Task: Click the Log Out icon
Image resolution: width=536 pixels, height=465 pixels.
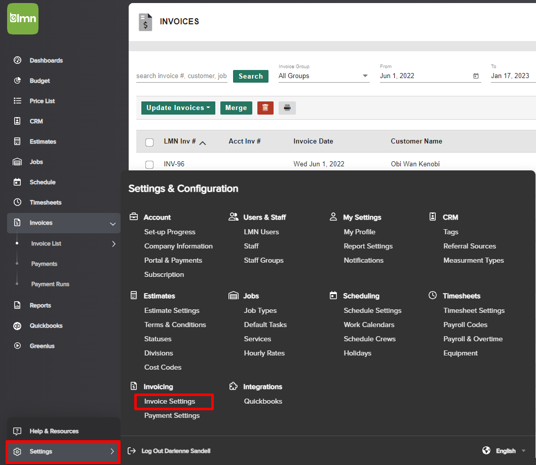Action: (132, 451)
